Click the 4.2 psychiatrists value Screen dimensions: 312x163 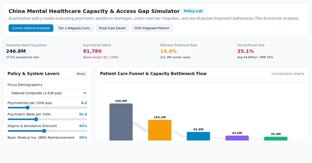[84, 103]
